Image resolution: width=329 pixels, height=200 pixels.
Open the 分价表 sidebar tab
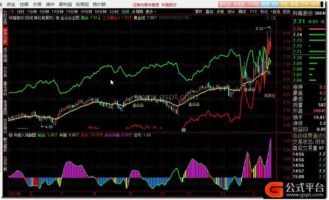point(5,72)
